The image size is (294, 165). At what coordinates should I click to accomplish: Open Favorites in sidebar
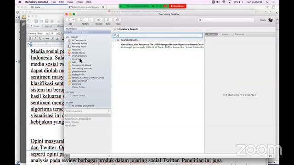(76, 50)
